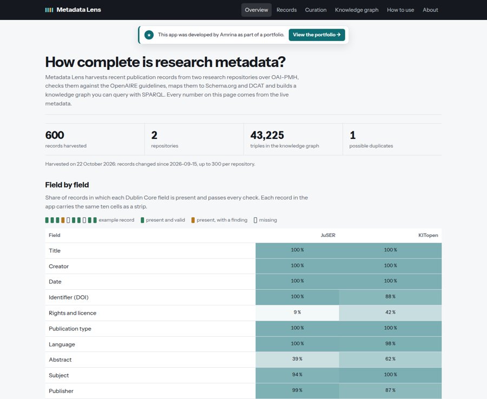The width and height of the screenshot is (487, 399).
Task: Click the '1' possible duplicates figure
Action: pyautogui.click(x=352, y=135)
